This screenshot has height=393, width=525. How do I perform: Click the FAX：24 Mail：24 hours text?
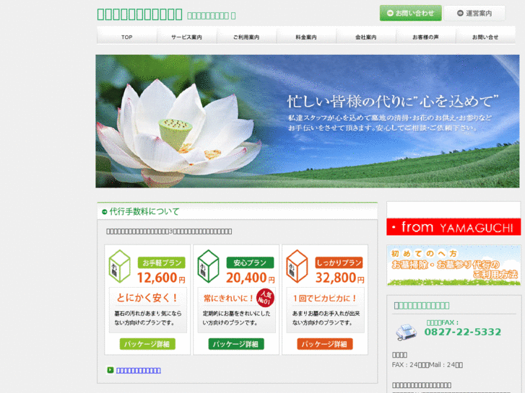[x=428, y=365]
